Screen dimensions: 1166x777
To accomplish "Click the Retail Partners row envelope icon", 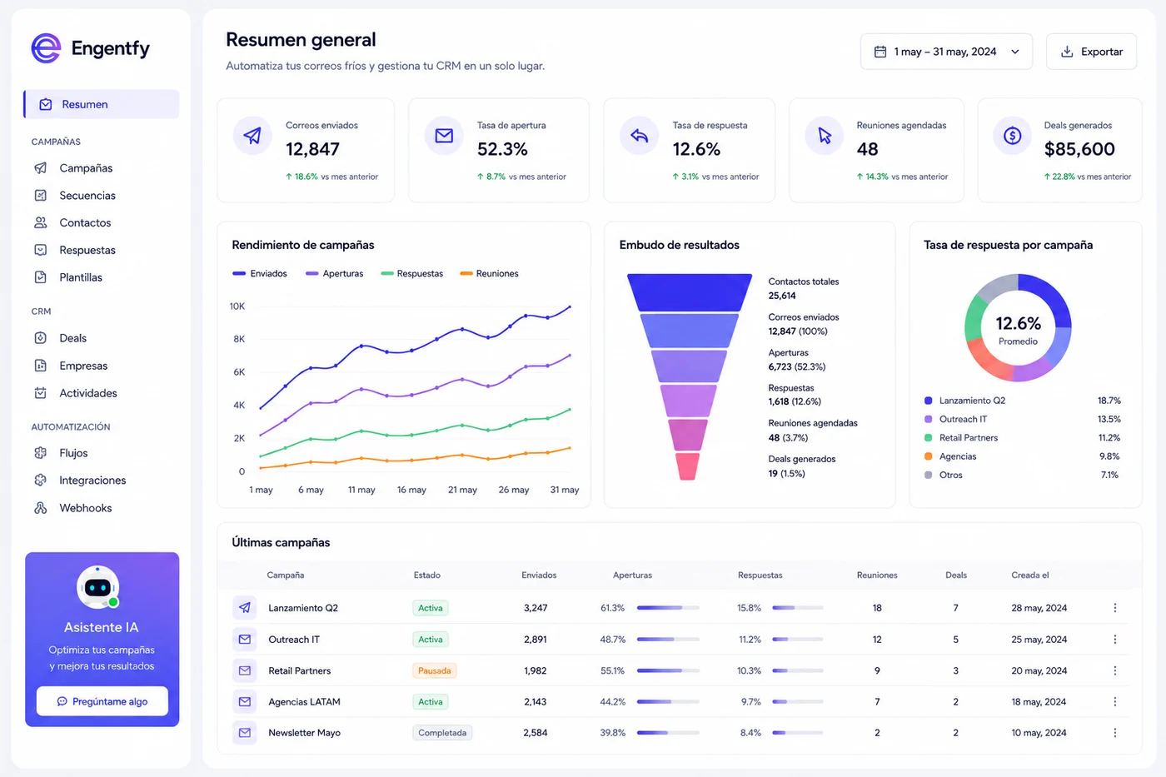I will coord(245,670).
